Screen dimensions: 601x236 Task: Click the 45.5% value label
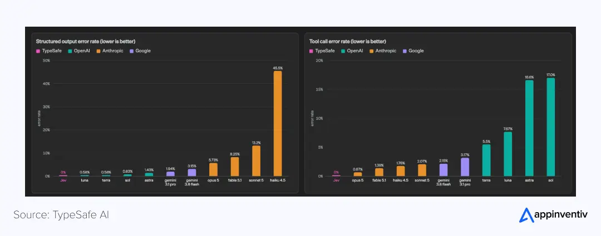click(x=278, y=68)
